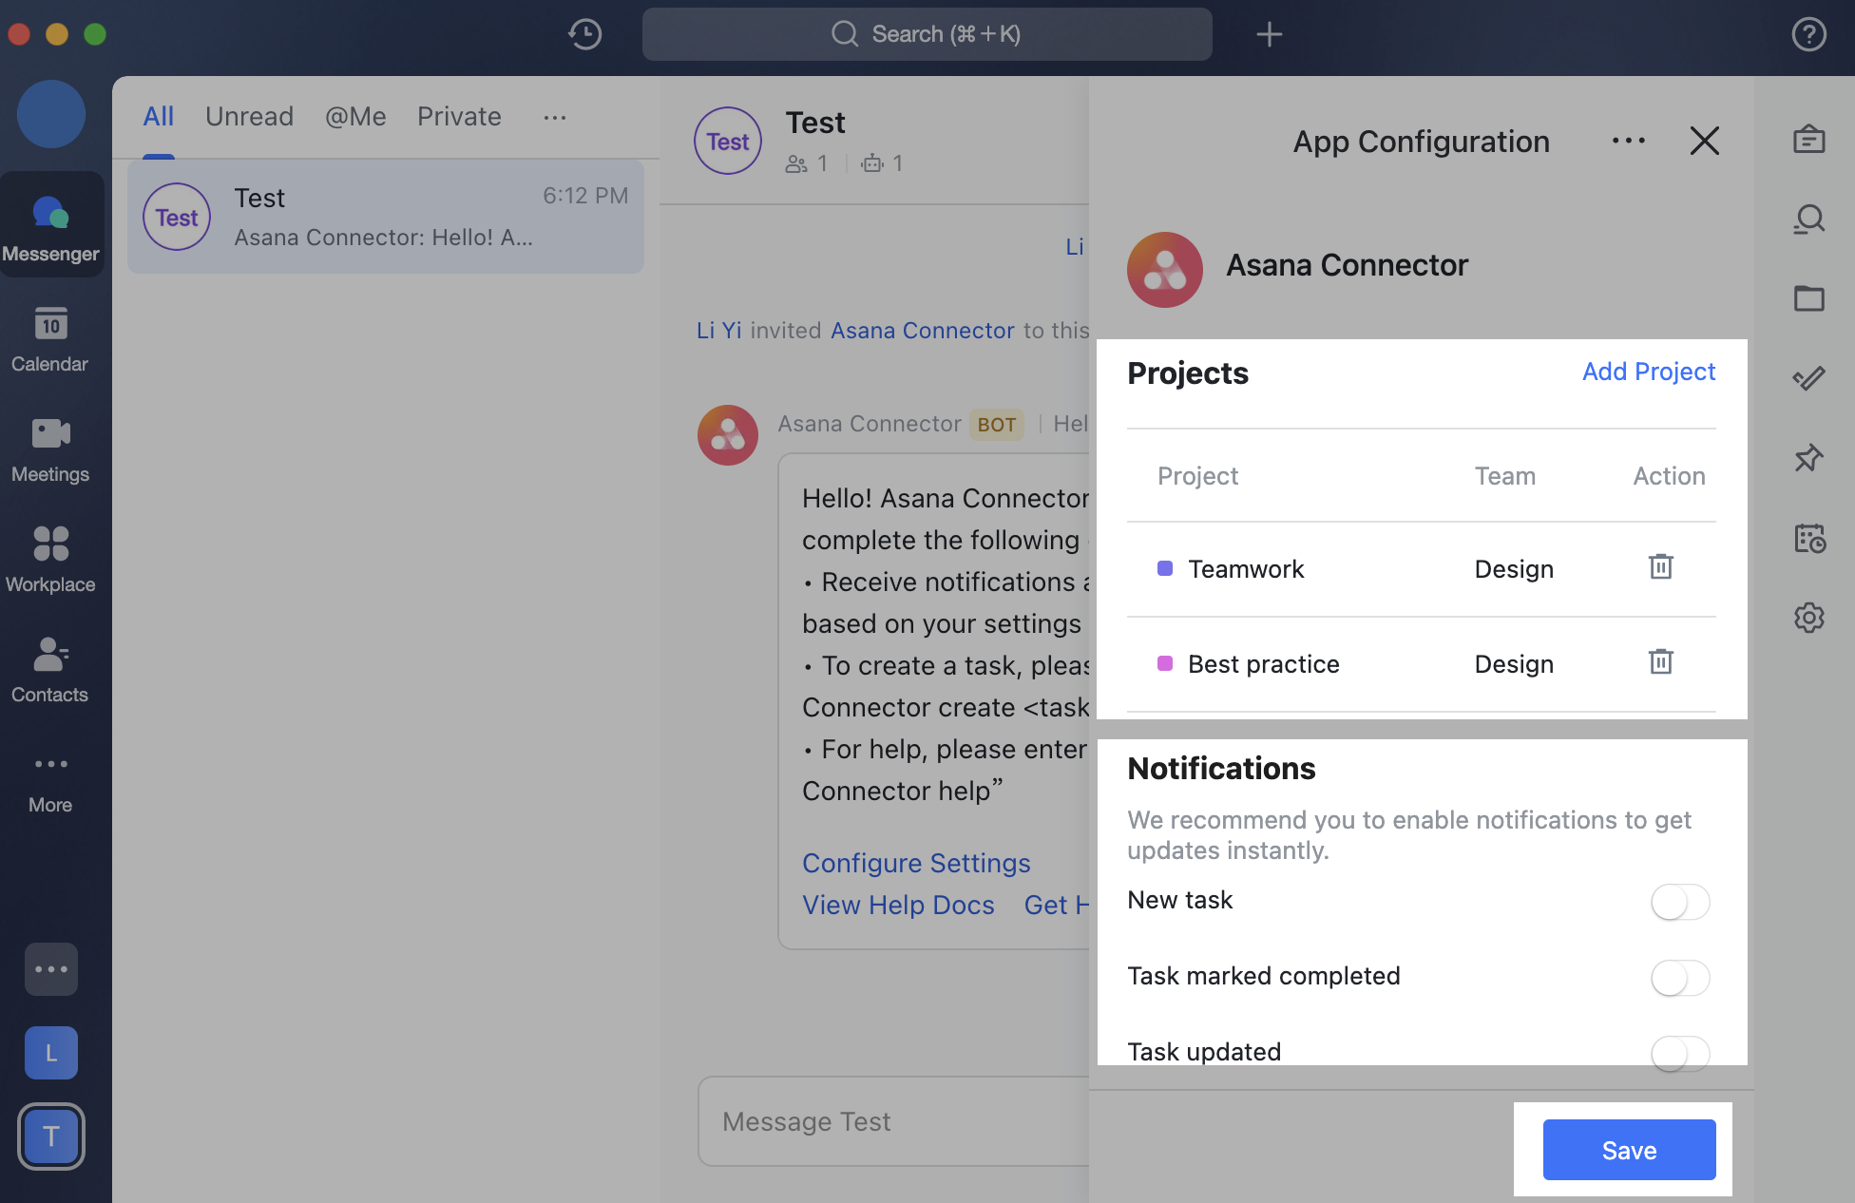Open the Test chat in list

[386, 218]
